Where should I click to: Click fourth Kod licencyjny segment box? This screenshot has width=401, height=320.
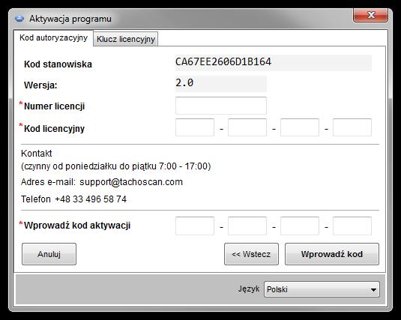352,127
